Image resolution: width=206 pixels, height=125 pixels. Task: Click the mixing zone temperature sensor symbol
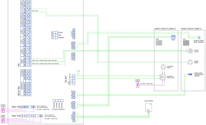[x=190, y=74]
